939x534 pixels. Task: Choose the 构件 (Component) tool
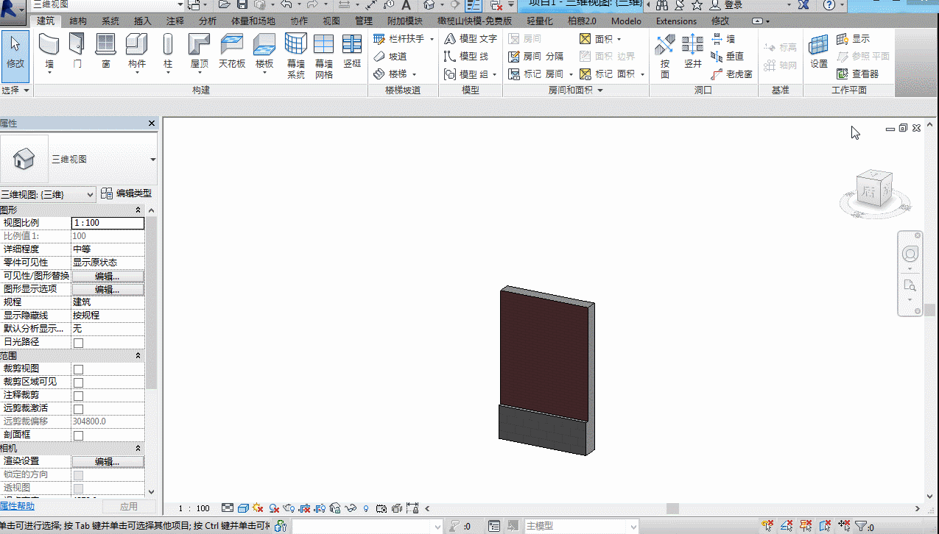[x=137, y=51]
